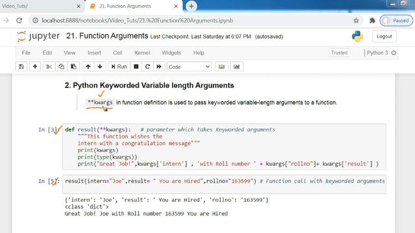
Task: Open the Insert menu
Action: 94,53
